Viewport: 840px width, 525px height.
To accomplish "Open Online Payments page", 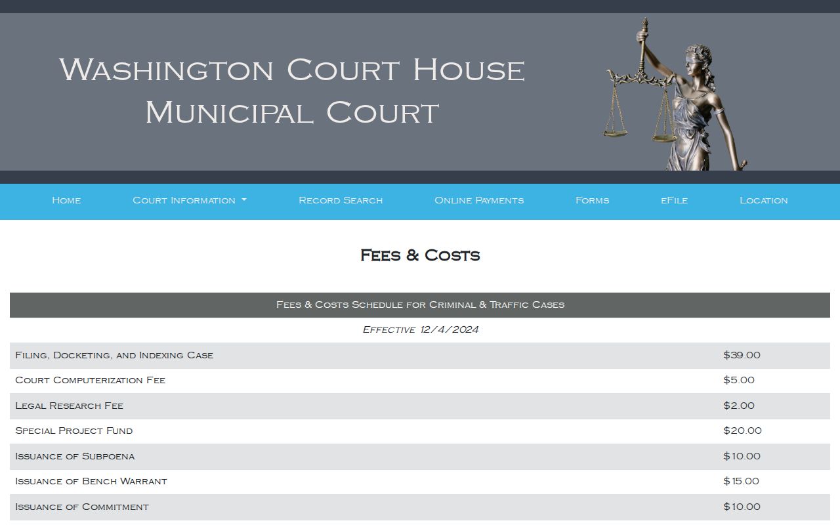I will click(x=479, y=200).
